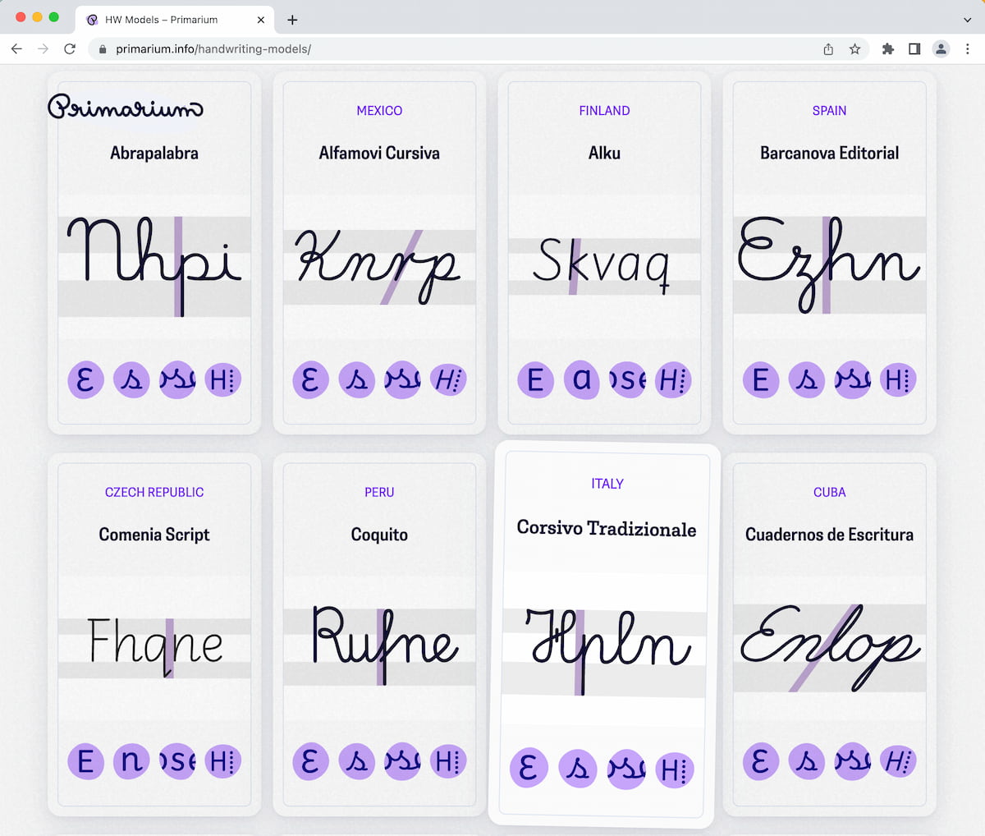The width and height of the screenshot is (985, 836).
Task: Select the slanted H icon under Alfamovi Cursiva
Action: pyautogui.click(x=447, y=380)
